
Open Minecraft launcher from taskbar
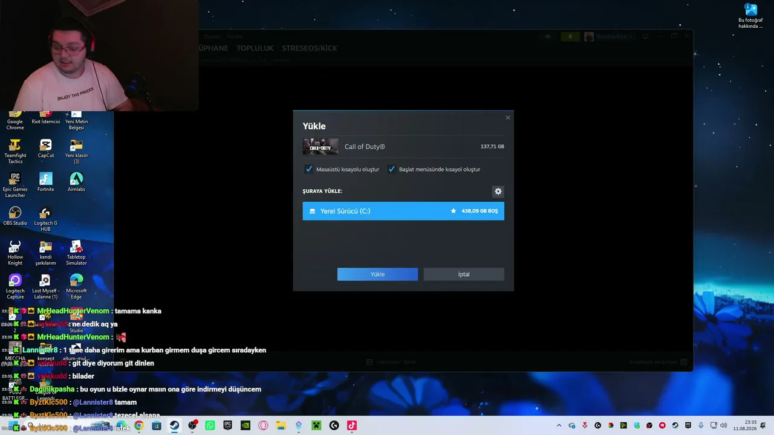[316, 426]
